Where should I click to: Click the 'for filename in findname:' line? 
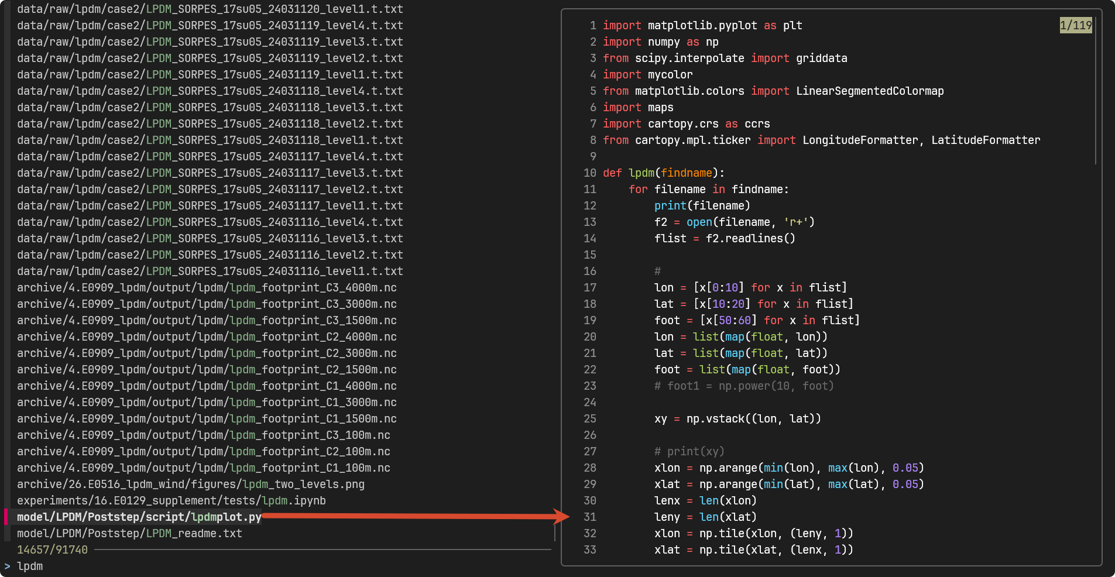pos(709,189)
